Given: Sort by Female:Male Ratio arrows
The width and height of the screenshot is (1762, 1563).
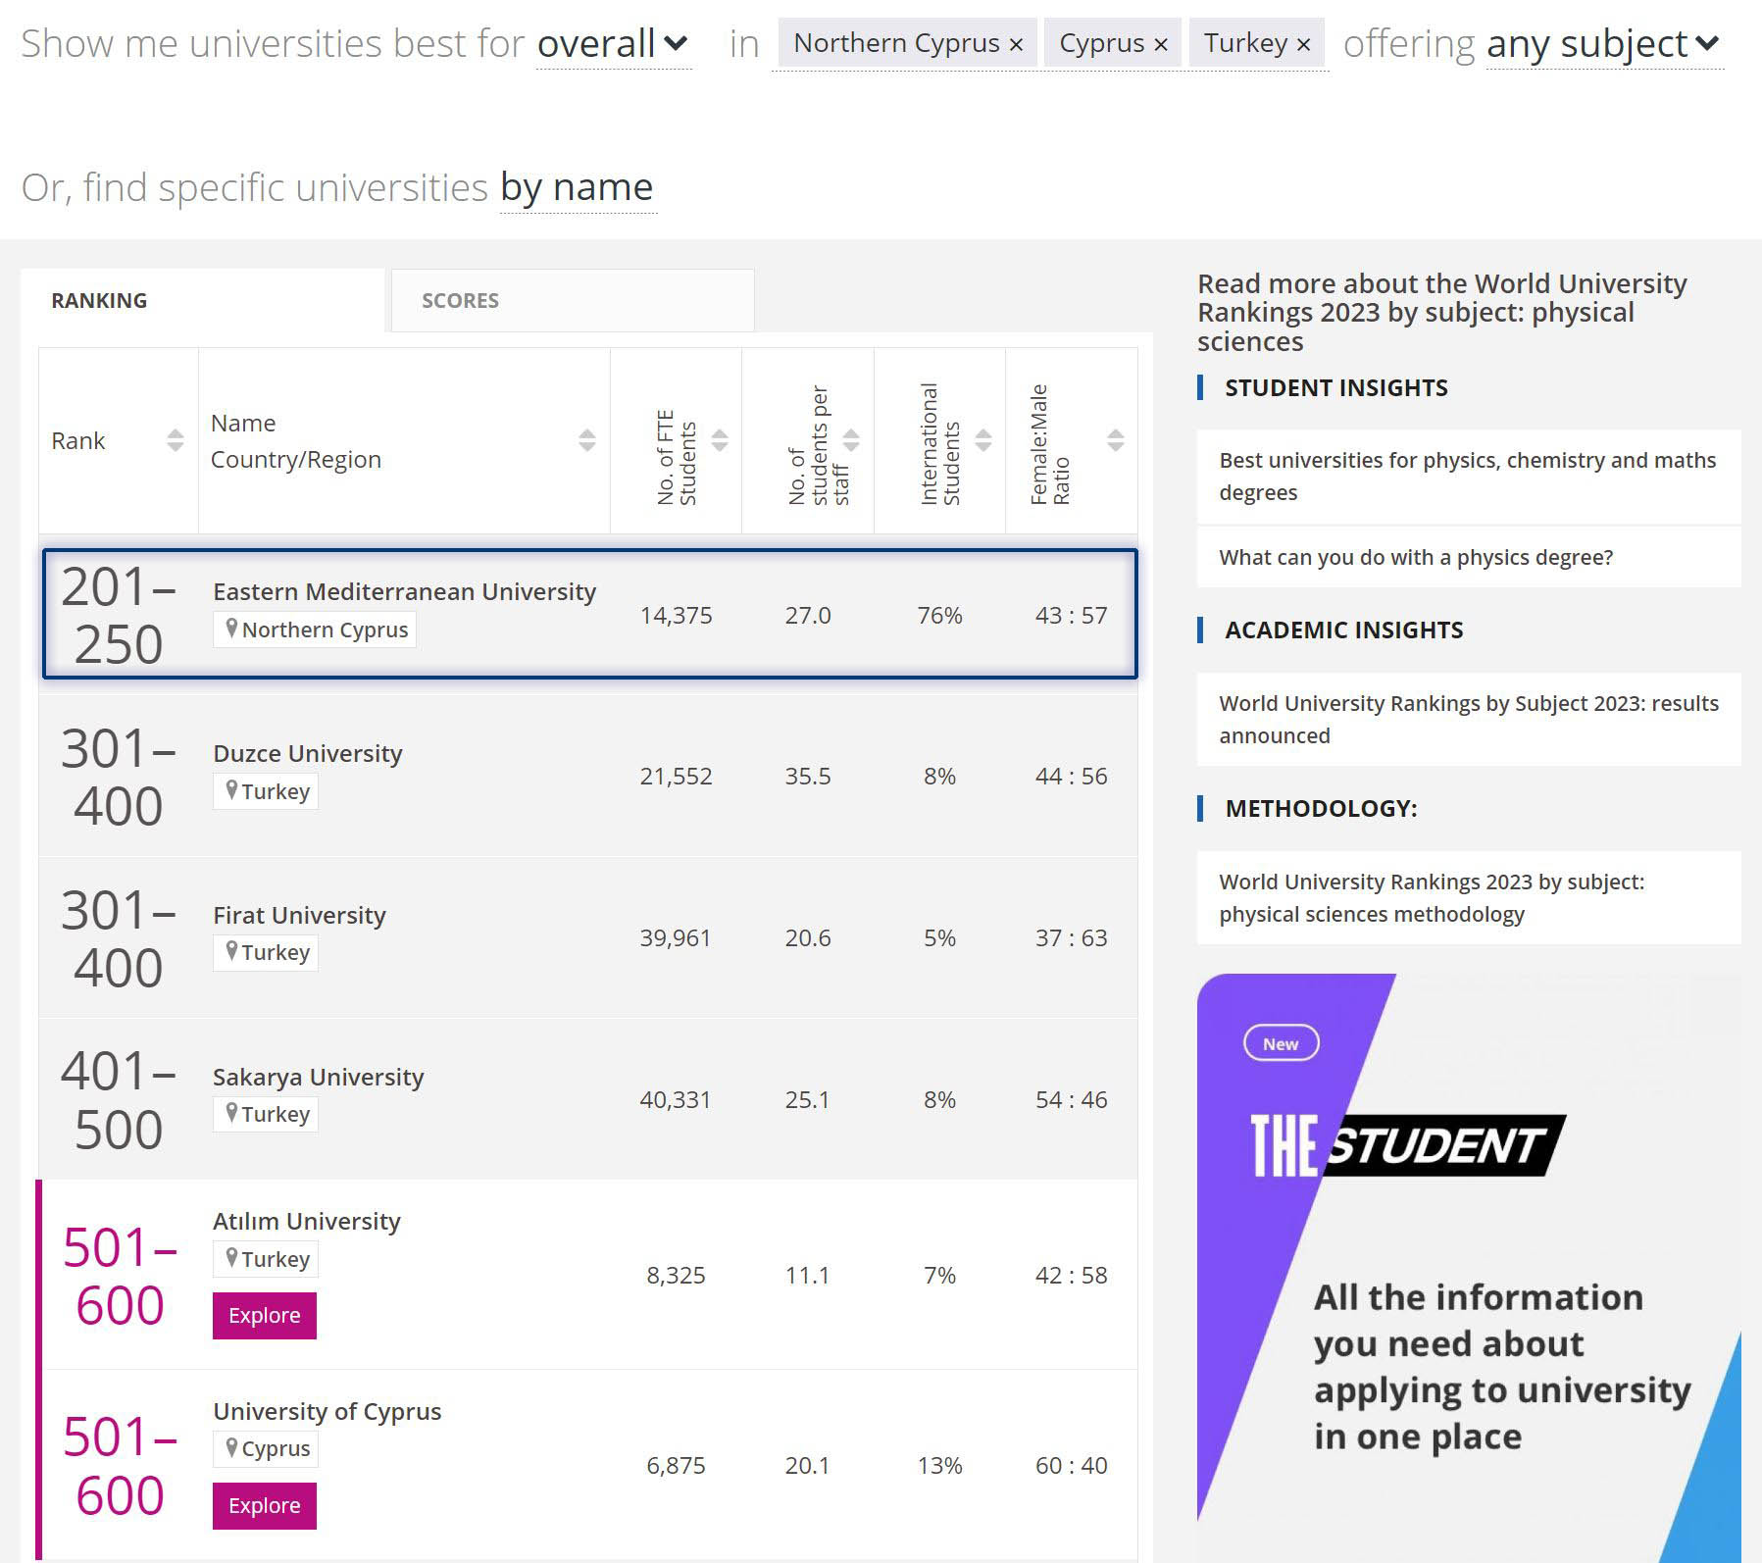Looking at the screenshot, I should point(1115,440).
